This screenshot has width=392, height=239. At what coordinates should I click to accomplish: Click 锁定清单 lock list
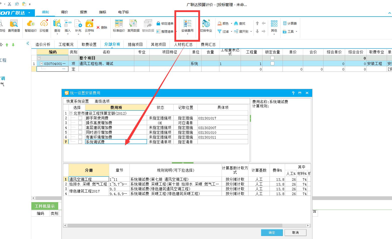(165, 23)
